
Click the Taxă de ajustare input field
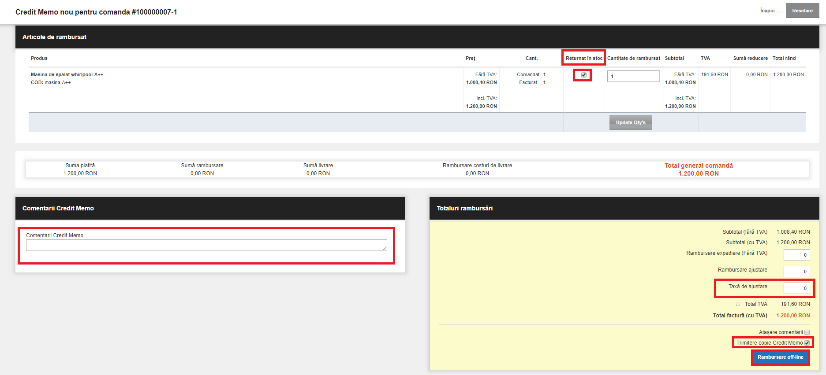pos(796,288)
